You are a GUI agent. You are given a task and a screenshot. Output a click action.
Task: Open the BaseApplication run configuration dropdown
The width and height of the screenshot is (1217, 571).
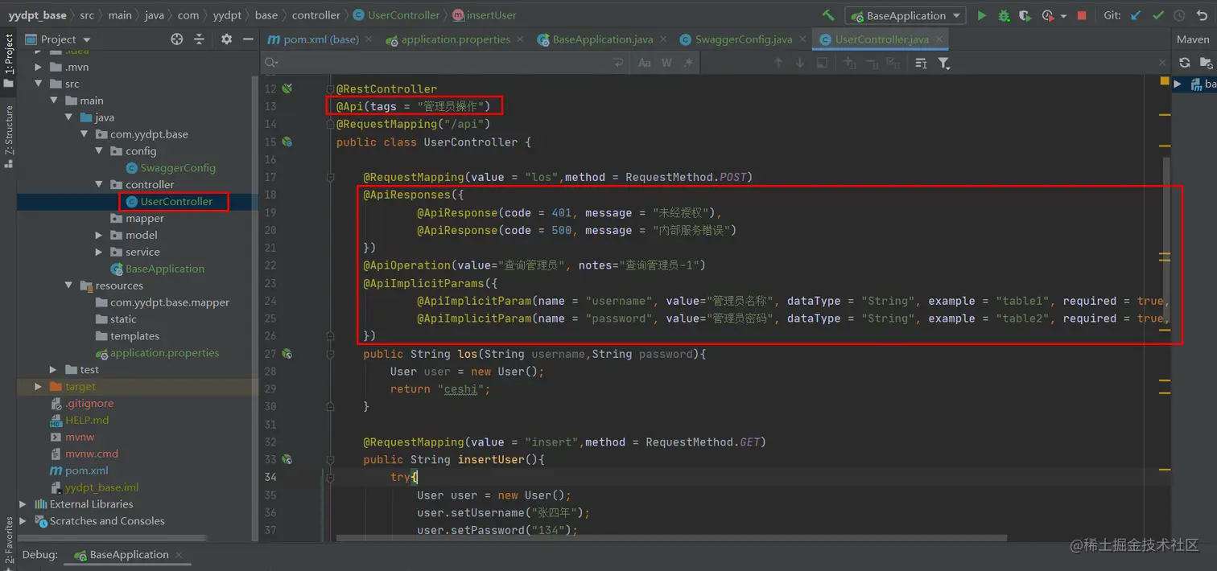pos(905,15)
